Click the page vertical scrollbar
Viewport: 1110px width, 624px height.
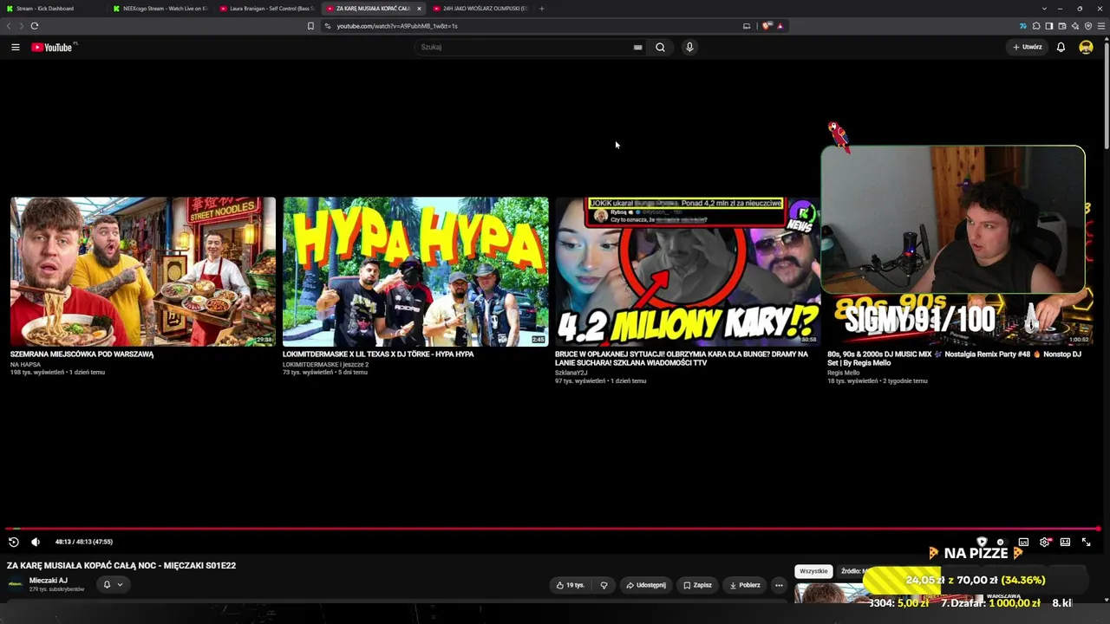pyautogui.click(x=1107, y=95)
